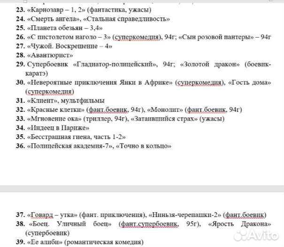
Task: Click «Авантюрист» in line 28
Action: [x=50, y=55]
